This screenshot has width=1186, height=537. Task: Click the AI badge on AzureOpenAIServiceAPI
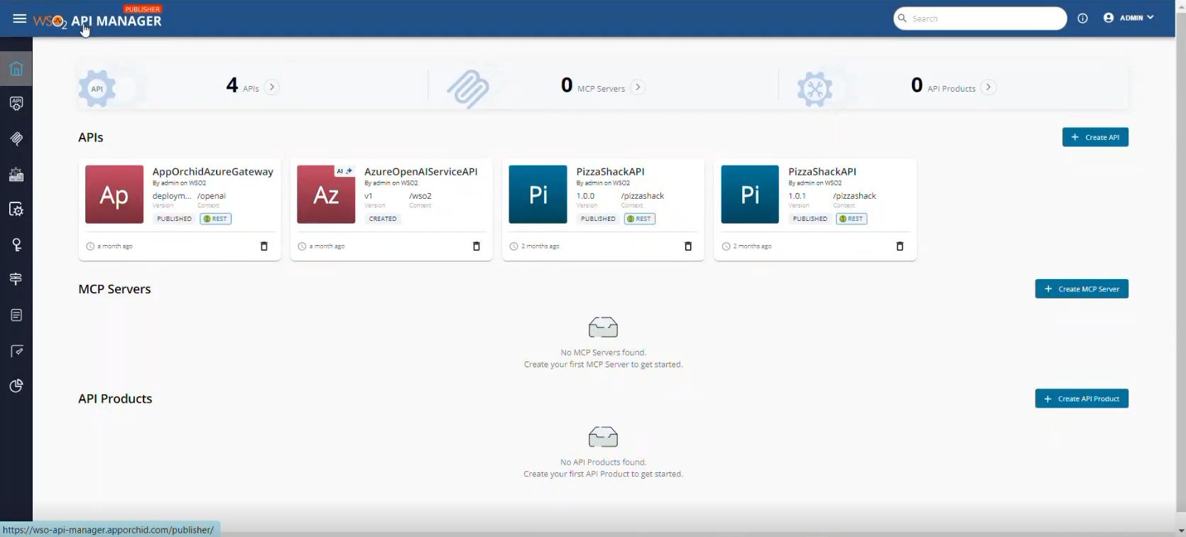tap(344, 171)
